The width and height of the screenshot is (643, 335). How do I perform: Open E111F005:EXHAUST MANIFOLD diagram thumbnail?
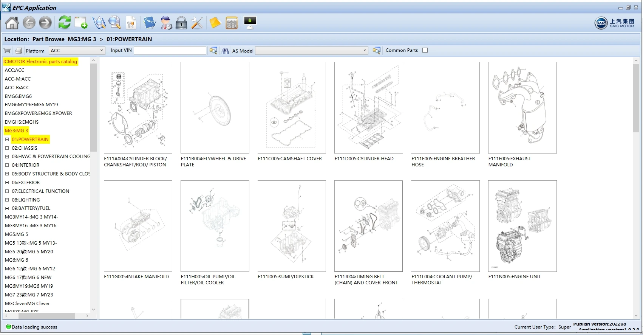tap(522, 108)
